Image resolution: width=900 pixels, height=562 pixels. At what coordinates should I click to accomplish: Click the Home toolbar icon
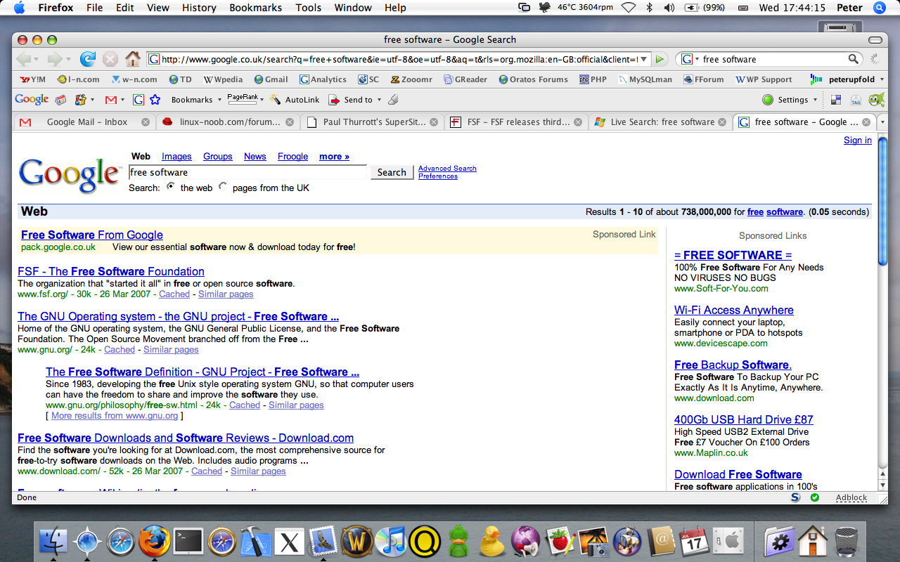[x=132, y=59]
